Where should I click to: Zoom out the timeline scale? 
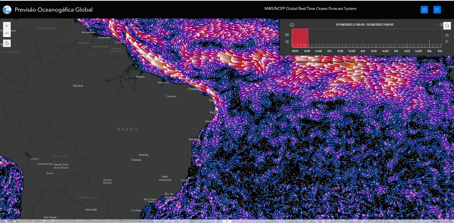pyautogui.click(x=438, y=25)
